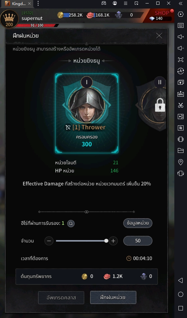Click the ฝึกฝนหน่วย train button

[x=113, y=297]
